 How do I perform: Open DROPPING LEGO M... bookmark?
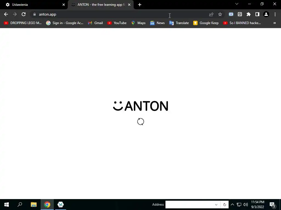tap(23, 23)
